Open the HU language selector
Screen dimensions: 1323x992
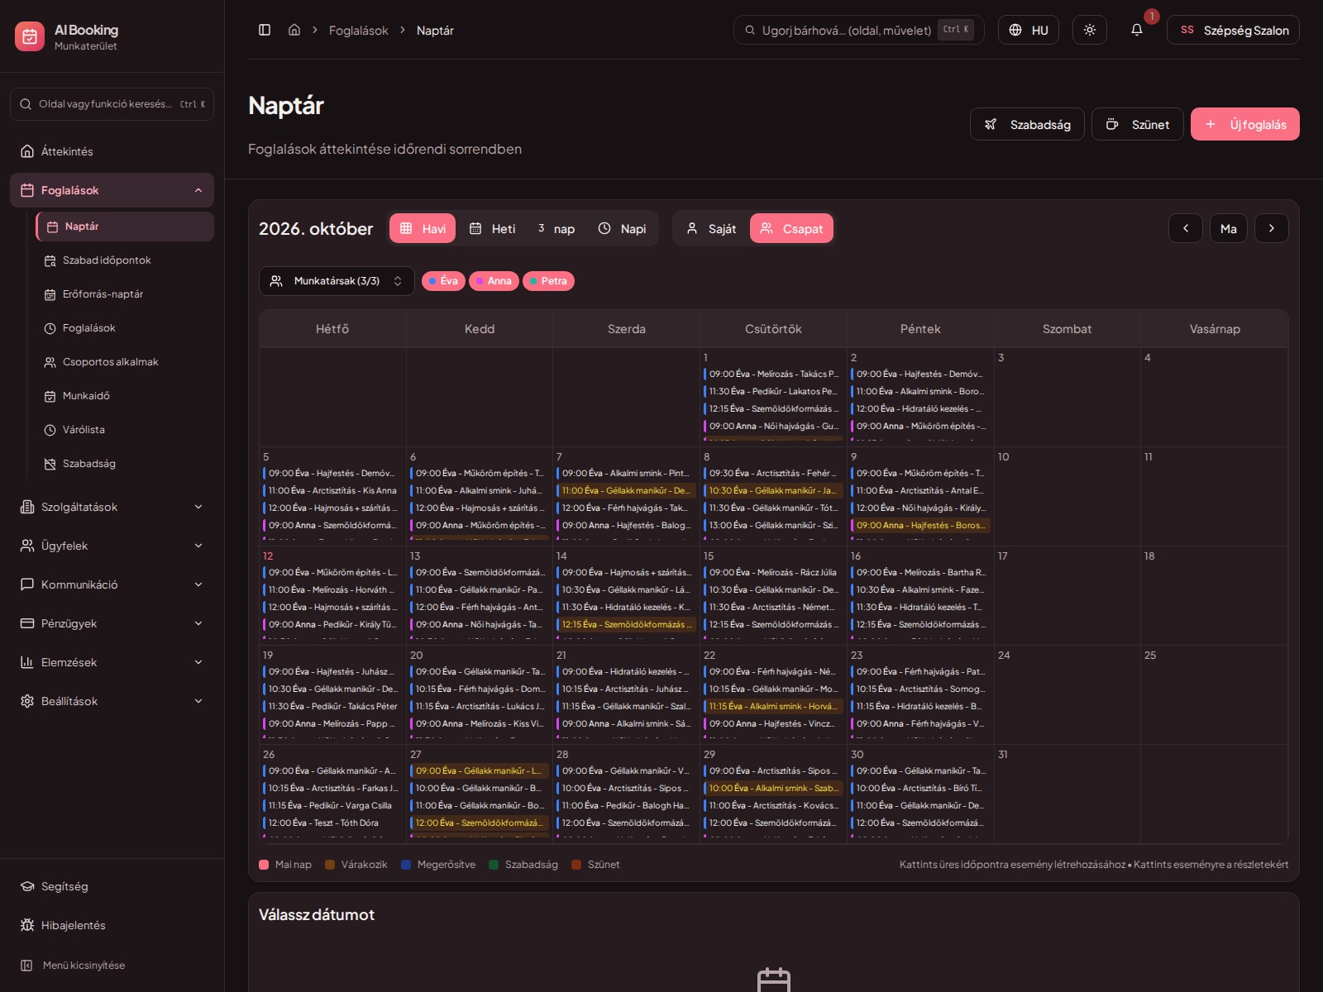click(1029, 30)
